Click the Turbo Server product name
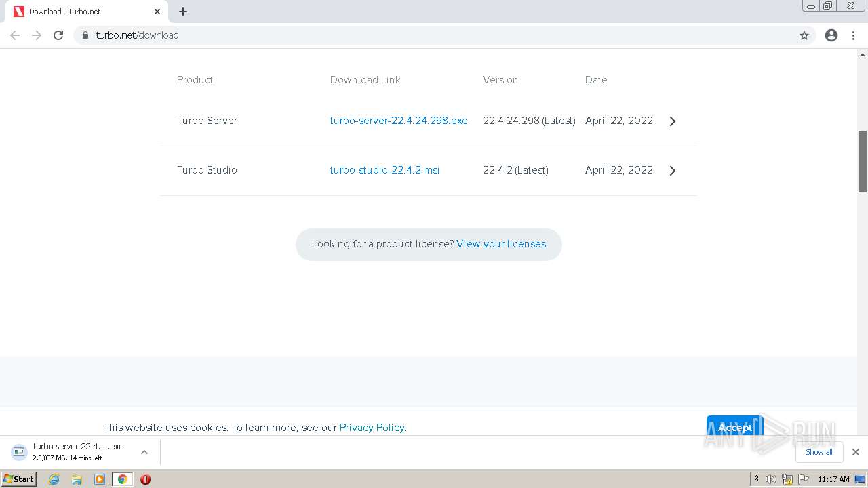 pyautogui.click(x=208, y=121)
